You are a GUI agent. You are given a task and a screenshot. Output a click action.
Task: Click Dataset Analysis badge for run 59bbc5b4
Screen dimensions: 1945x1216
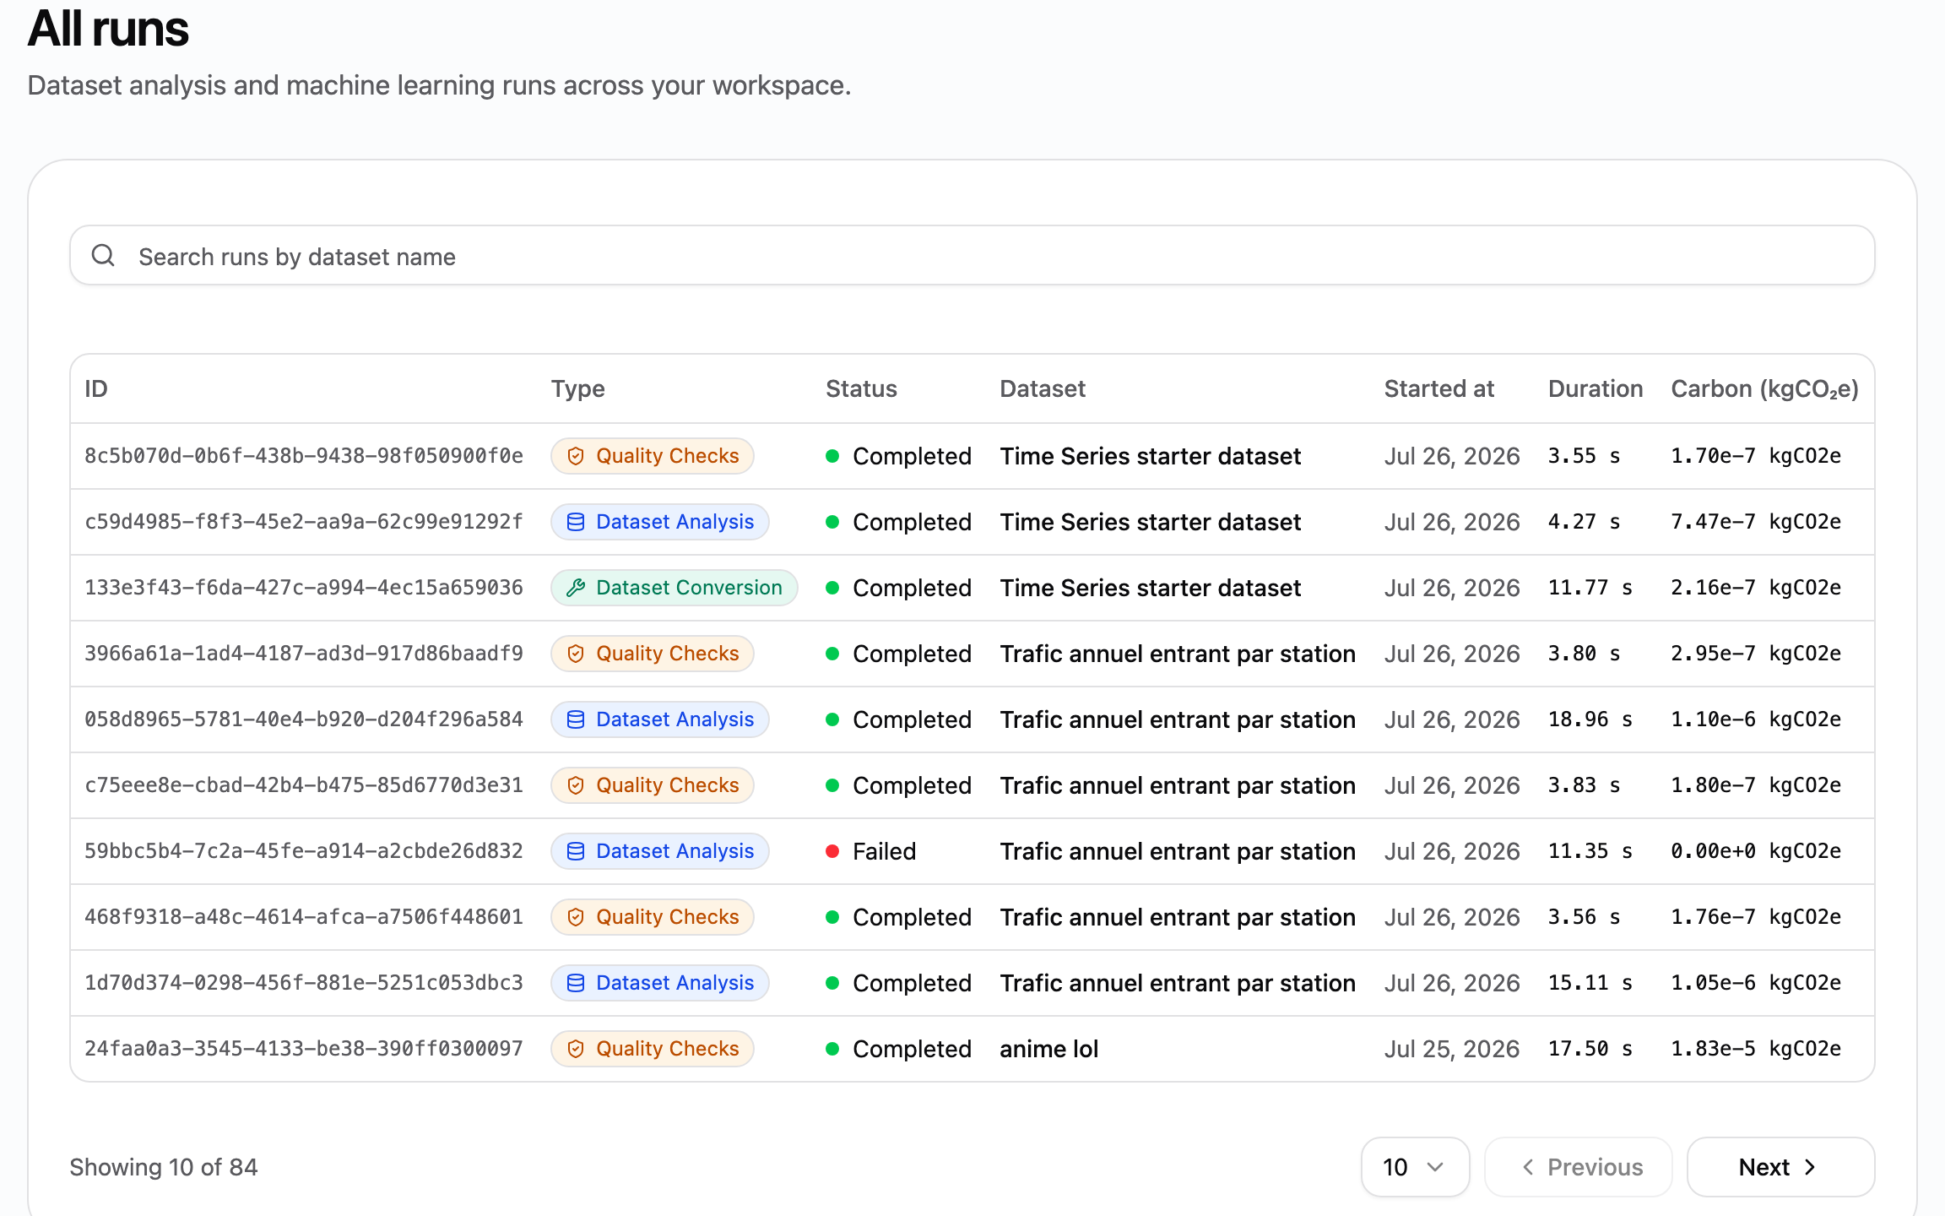click(x=660, y=851)
